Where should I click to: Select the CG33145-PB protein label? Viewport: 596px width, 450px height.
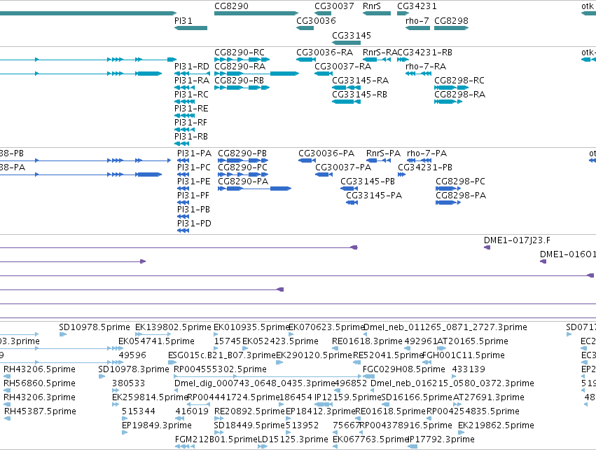tap(368, 182)
